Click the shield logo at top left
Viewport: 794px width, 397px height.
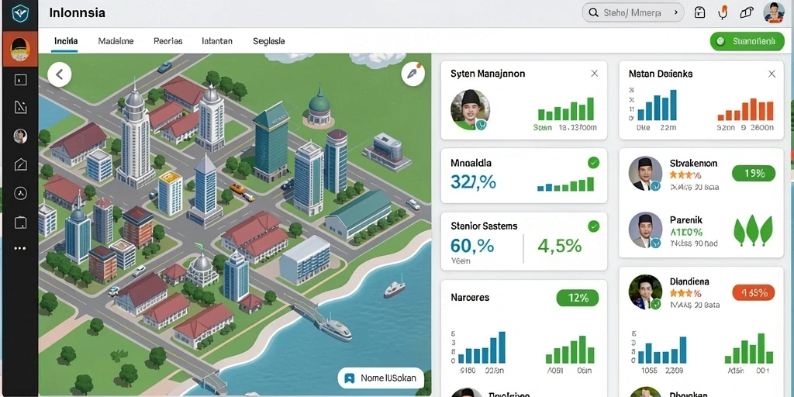pyautogui.click(x=19, y=13)
